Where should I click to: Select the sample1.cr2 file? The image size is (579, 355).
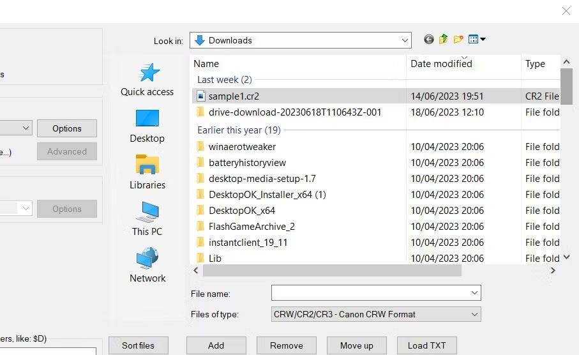234,96
